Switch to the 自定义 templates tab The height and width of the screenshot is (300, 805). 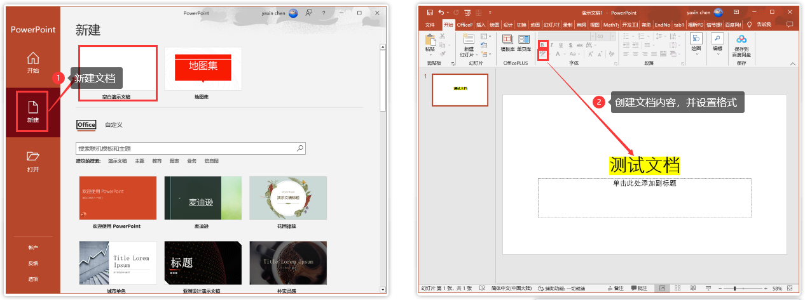pyautogui.click(x=114, y=125)
